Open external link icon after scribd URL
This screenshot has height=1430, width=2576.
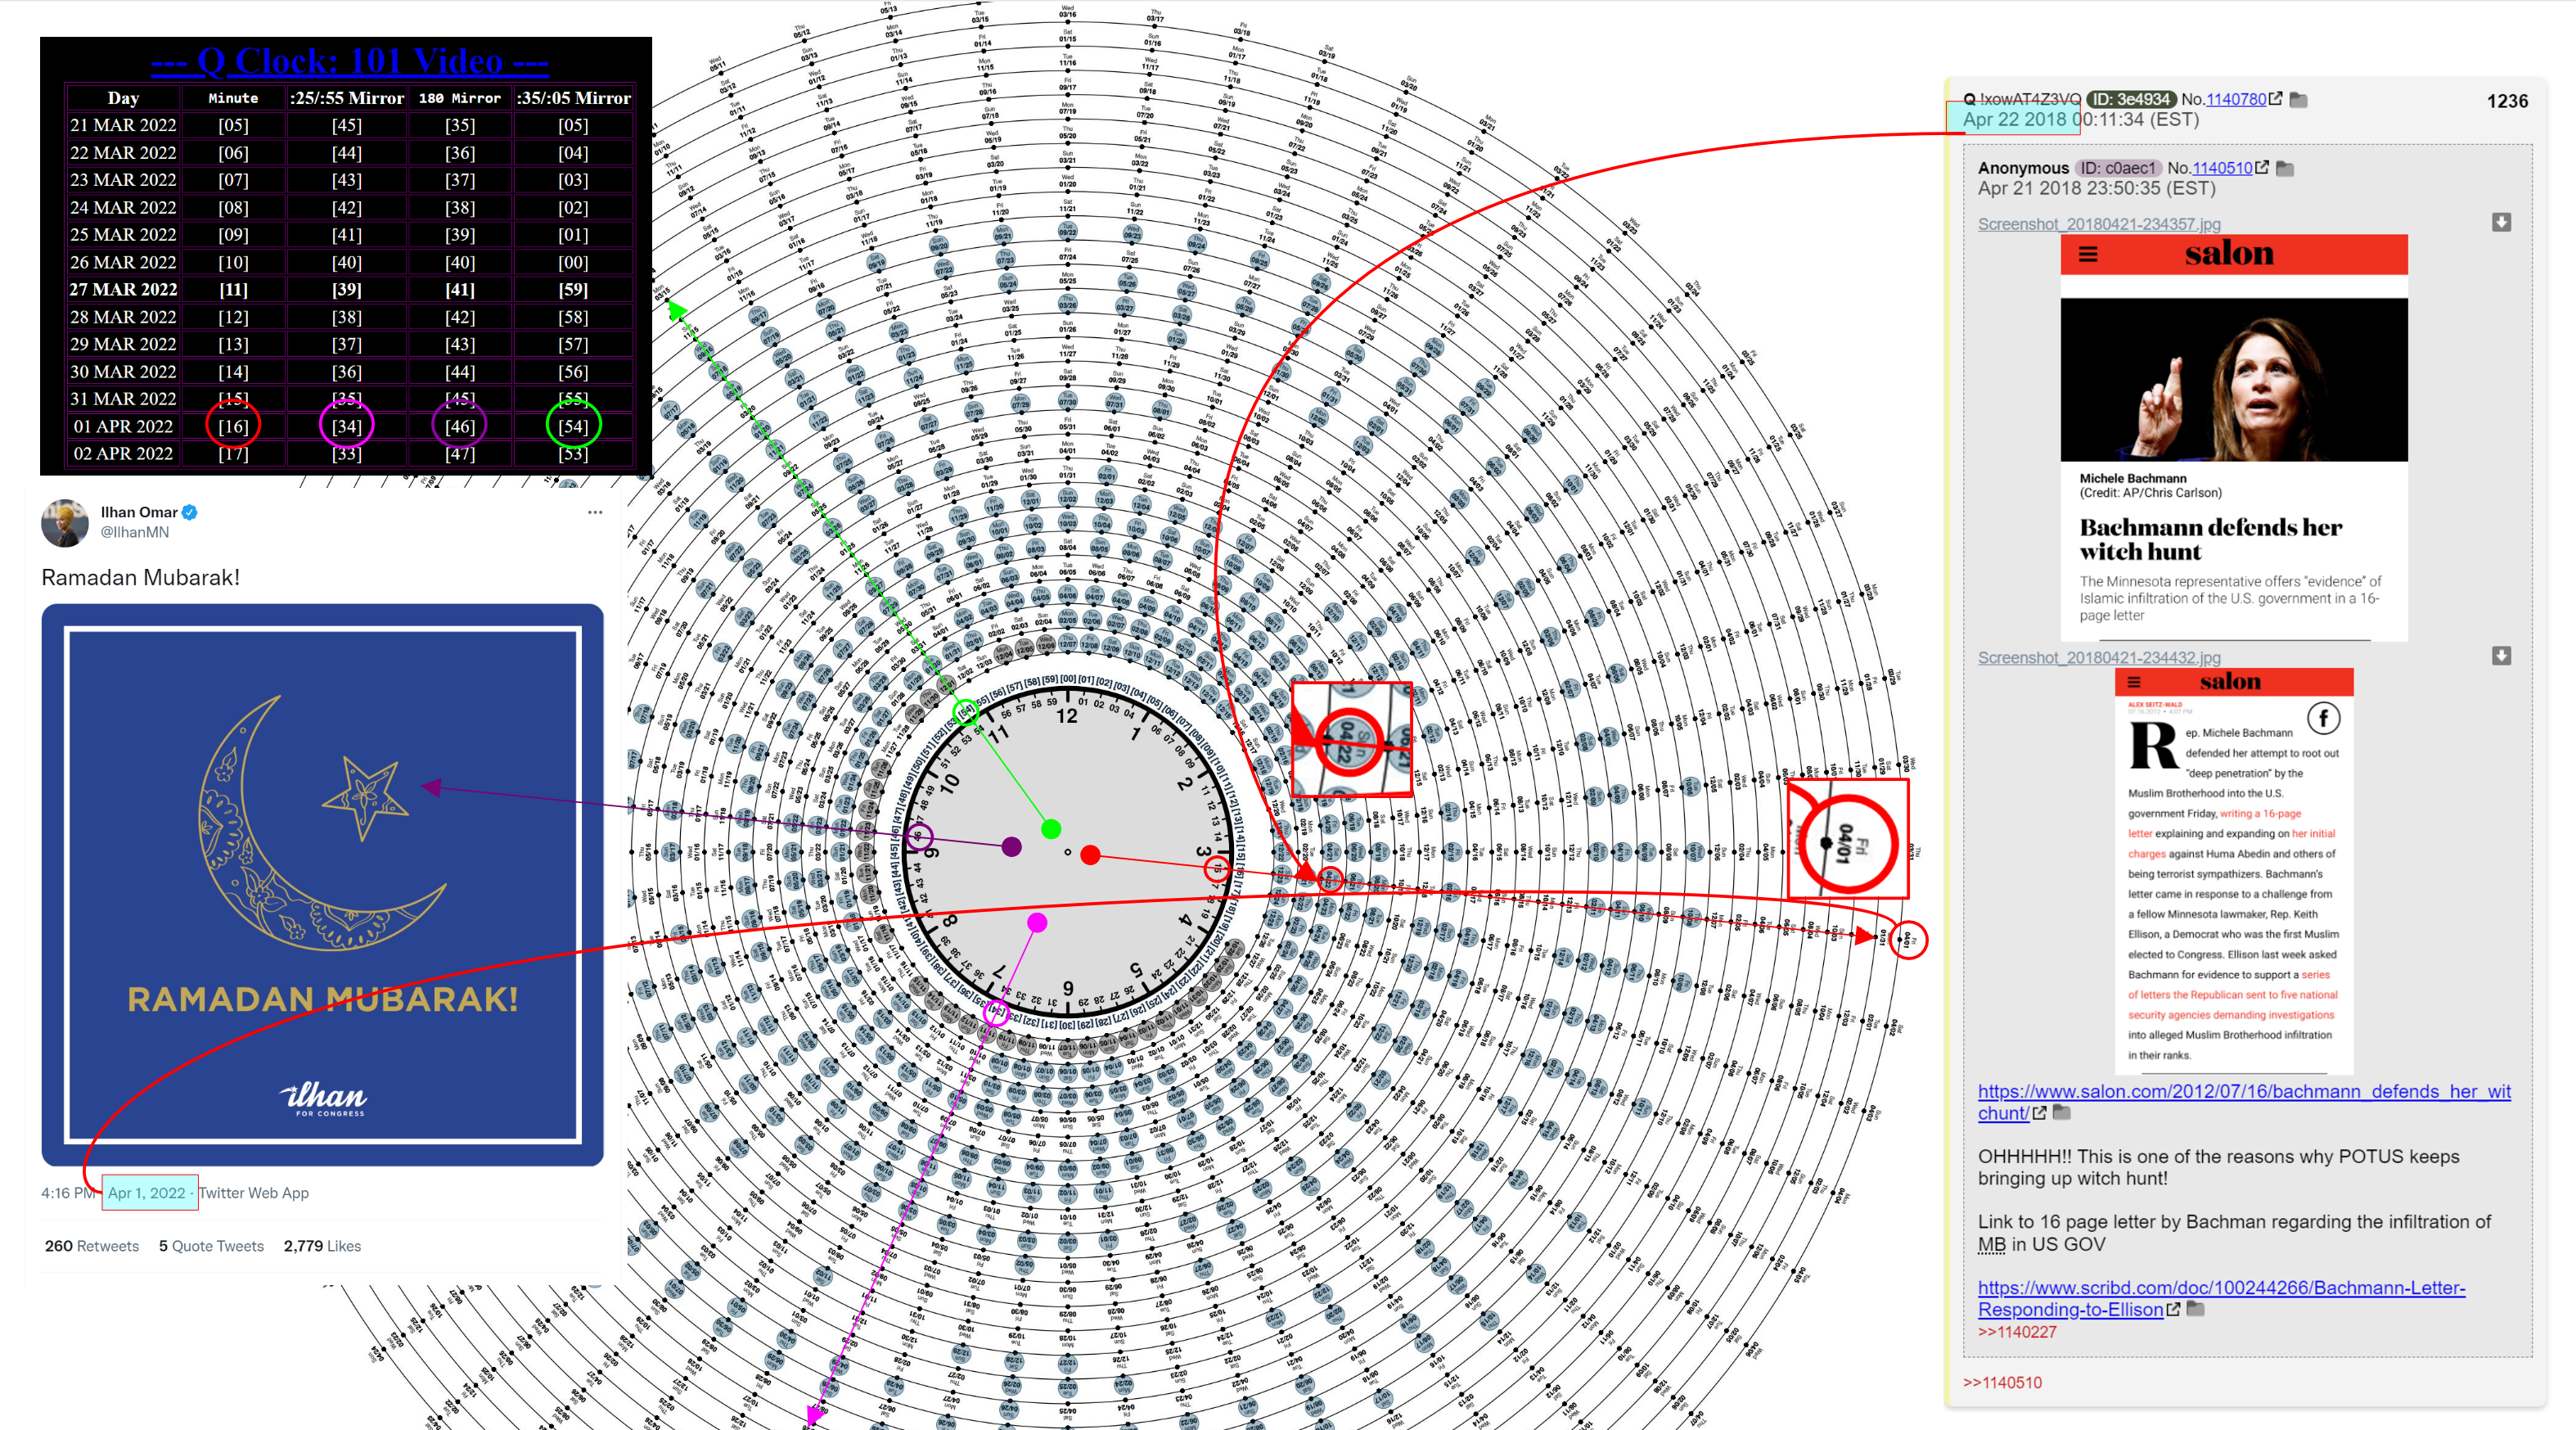tap(2173, 1309)
